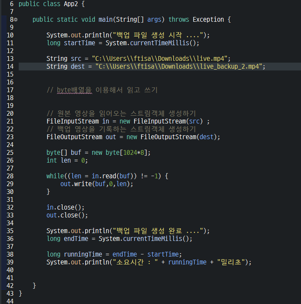Screen dimensions: 301x304
Task: Click "endTime" declaration on line 36
Action: (x=76, y=239)
